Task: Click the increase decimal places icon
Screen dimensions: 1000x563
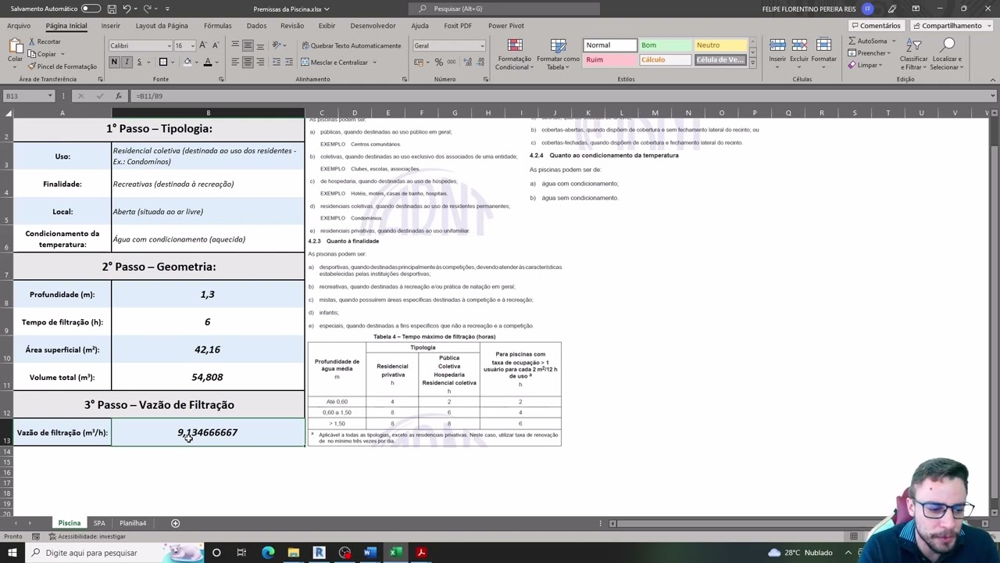Action: [467, 63]
